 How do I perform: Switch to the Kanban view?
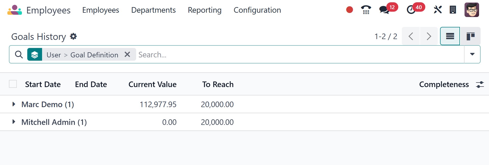coord(470,36)
